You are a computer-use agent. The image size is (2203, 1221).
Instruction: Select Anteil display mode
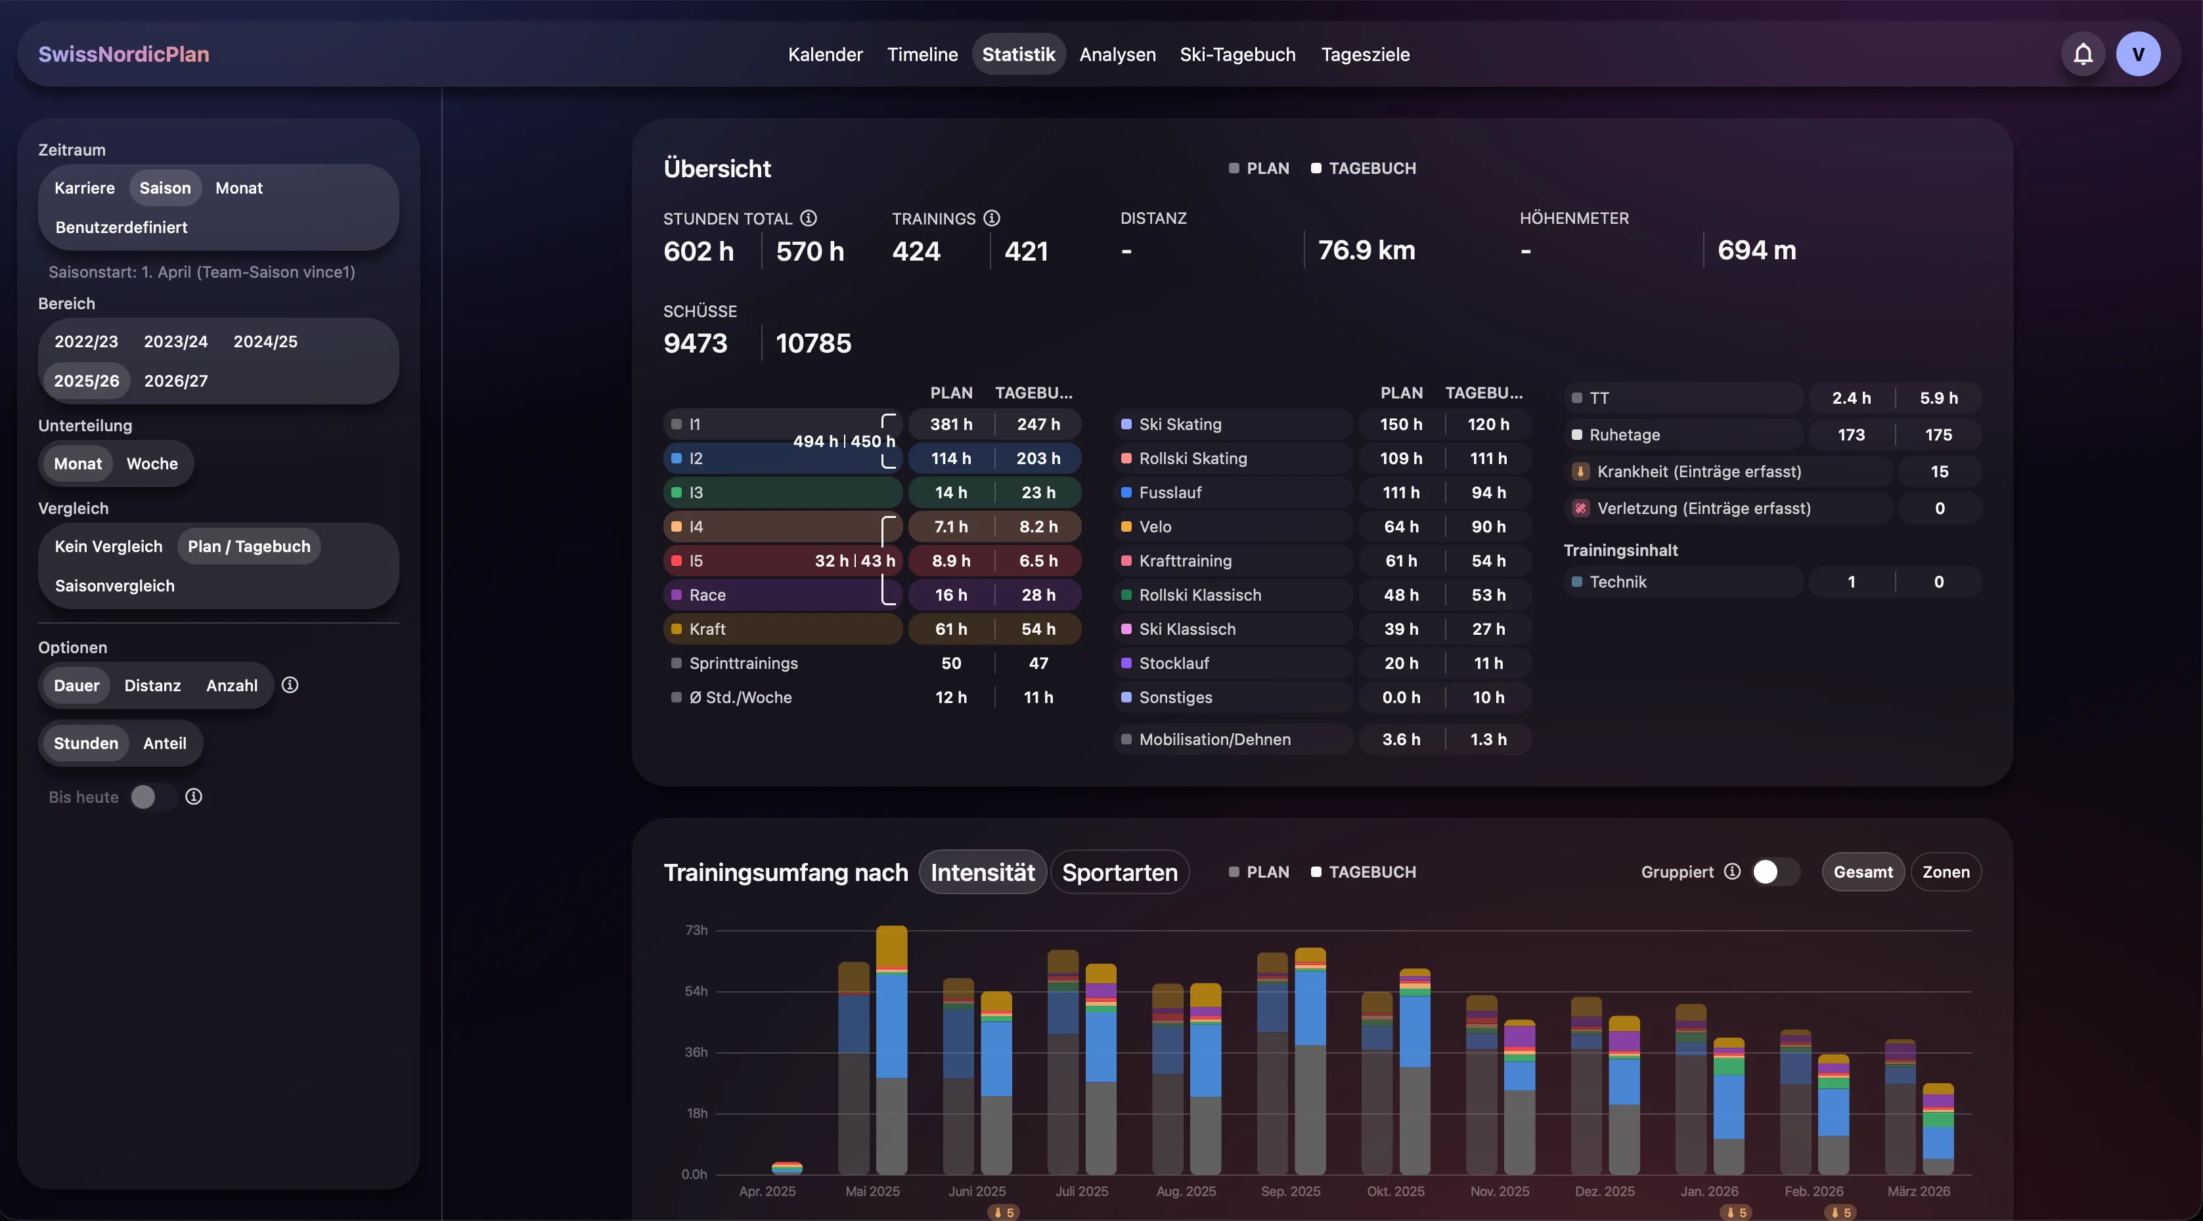tap(165, 743)
